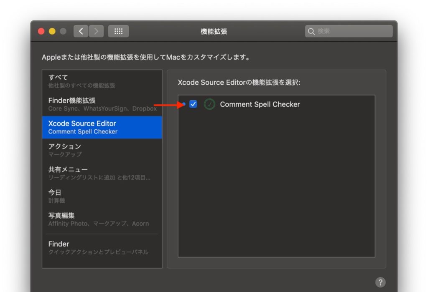Image resolution: width=428 pixels, height=292 pixels.
Task: Close the 機能拡張 preferences window
Action: (x=41, y=31)
